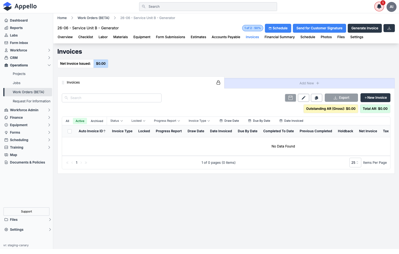
Task: Click the invoices table search field
Action: 112,98
